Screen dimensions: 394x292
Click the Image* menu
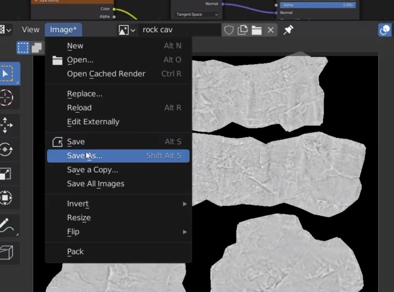(63, 29)
